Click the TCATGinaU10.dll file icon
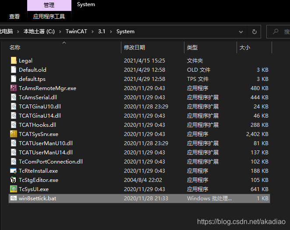Screen dimensions: 290x230 (14, 107)
